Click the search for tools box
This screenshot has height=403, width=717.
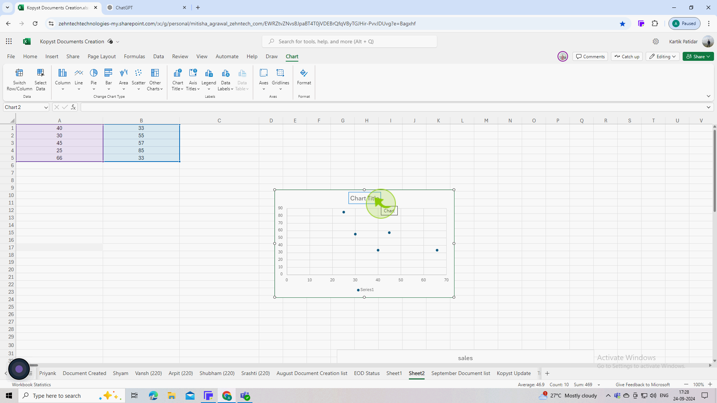tap(350, 41)
